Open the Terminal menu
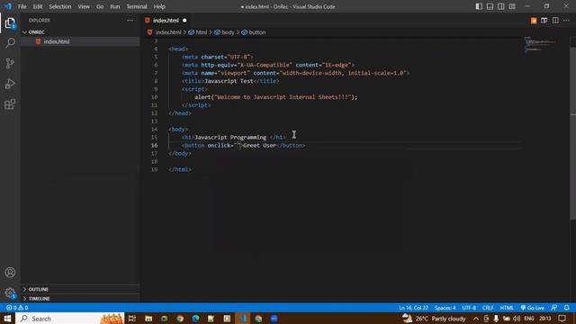 [x=136, y=6]
